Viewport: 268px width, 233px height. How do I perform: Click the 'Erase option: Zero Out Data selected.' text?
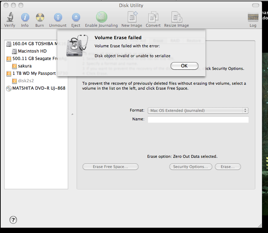182,157
